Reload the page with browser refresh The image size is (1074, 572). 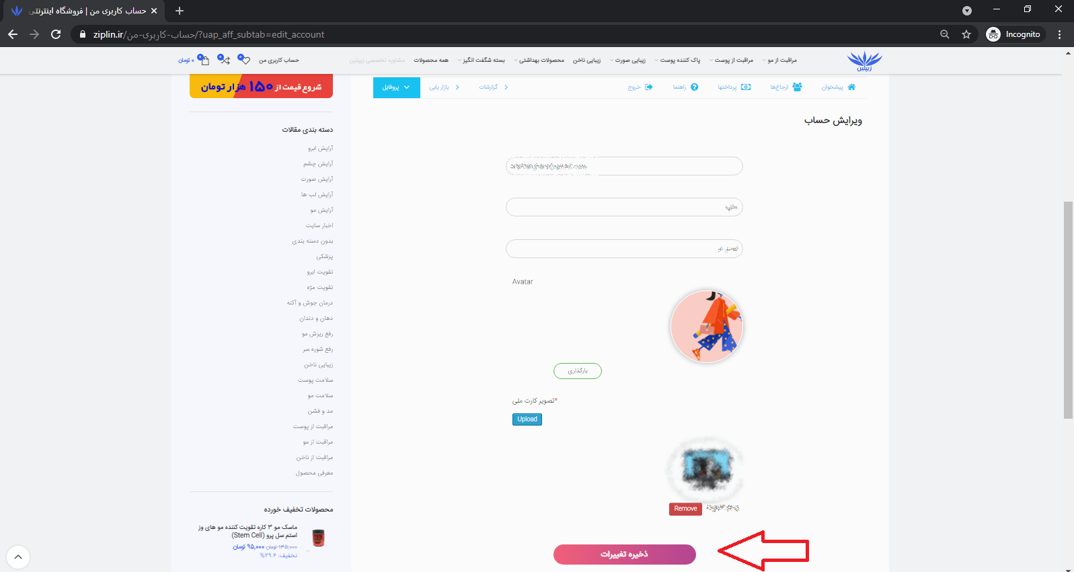pos(56,34)
